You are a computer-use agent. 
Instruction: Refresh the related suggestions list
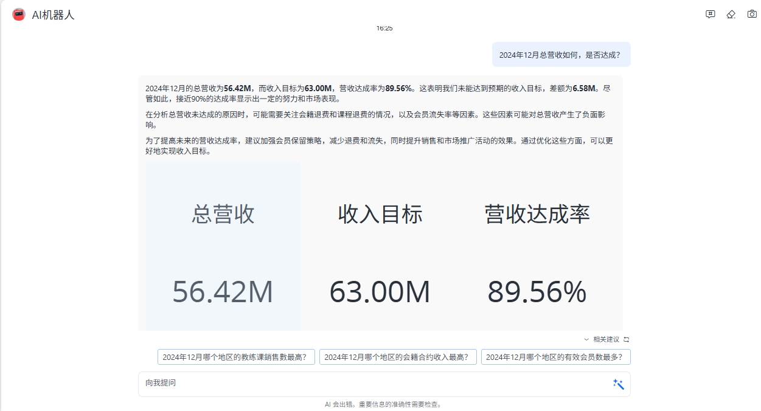(x=627, y=339)
